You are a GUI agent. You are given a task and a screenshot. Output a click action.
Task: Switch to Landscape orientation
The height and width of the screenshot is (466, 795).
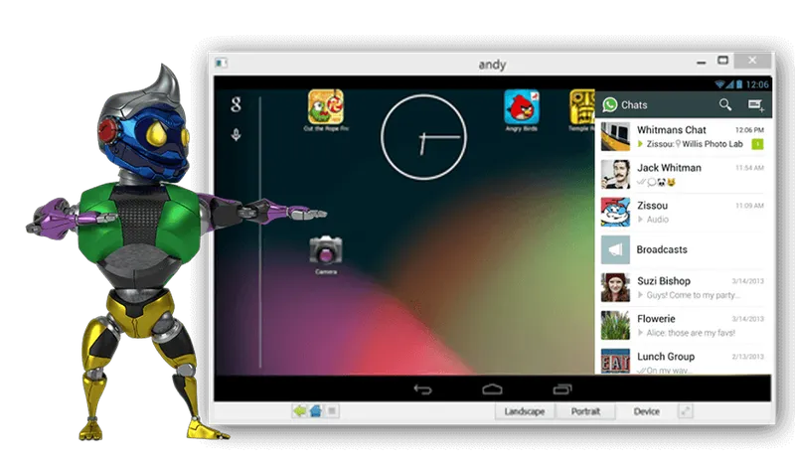[x=525, y=411]
